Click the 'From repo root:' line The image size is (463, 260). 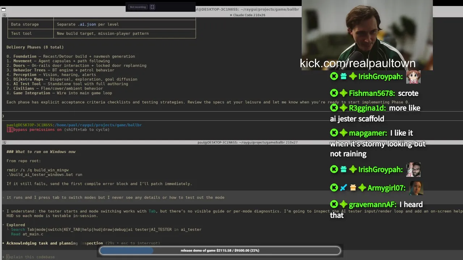24,161
